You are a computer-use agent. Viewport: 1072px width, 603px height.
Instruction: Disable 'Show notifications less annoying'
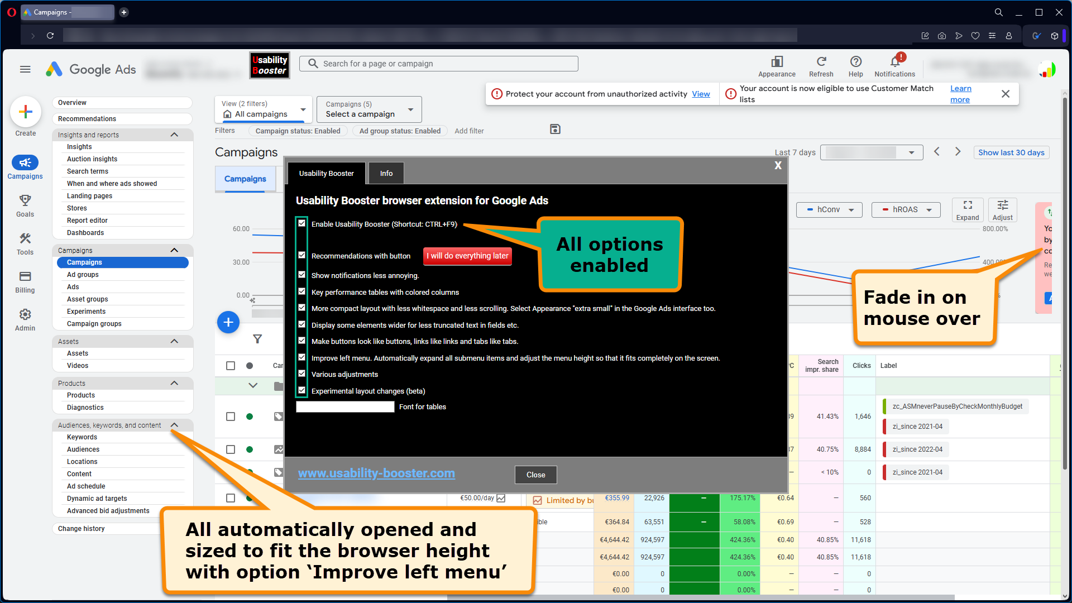(301, 274)
